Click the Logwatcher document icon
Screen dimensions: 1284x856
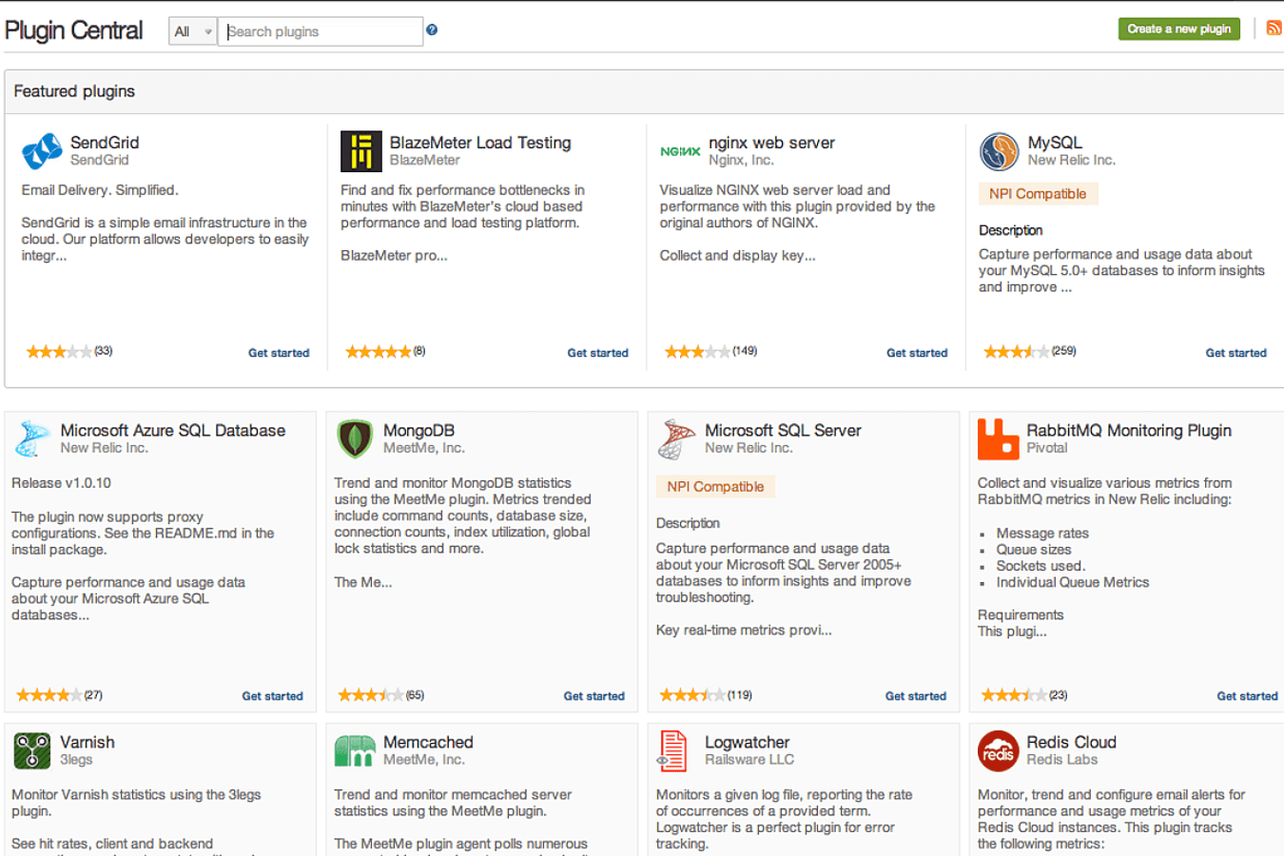(672, 750)
